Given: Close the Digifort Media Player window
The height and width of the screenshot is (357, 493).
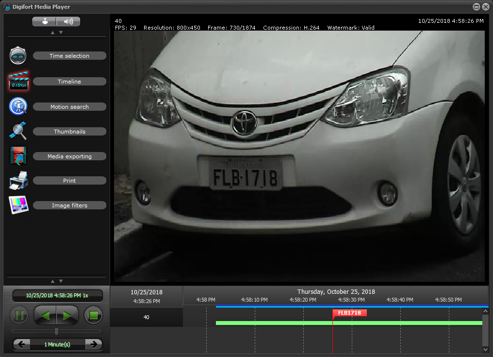Looking at the screenshot, I should [x=486, y=7].
